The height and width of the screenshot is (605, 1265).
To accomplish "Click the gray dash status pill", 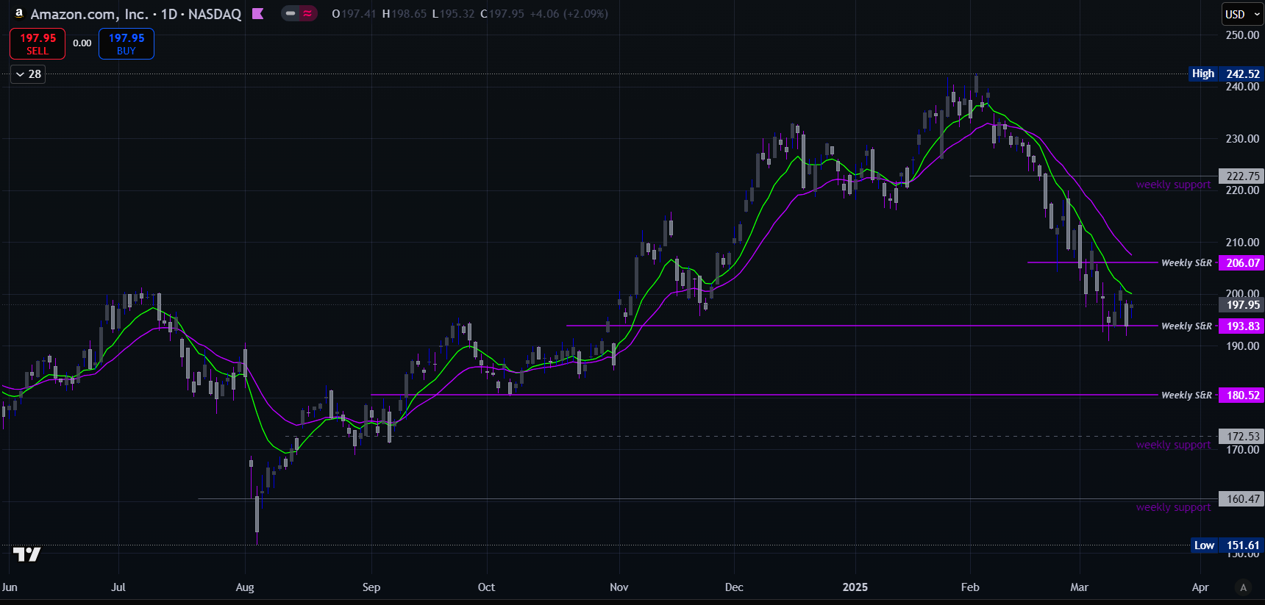I will point(291,13).
